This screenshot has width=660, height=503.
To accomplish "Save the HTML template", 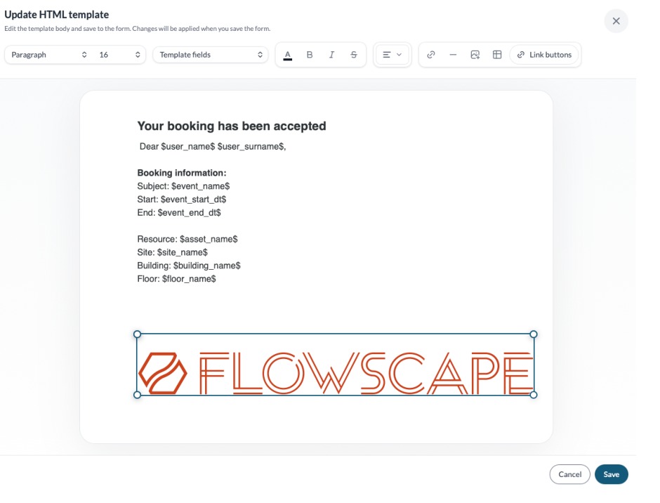I will pos(611,474).
